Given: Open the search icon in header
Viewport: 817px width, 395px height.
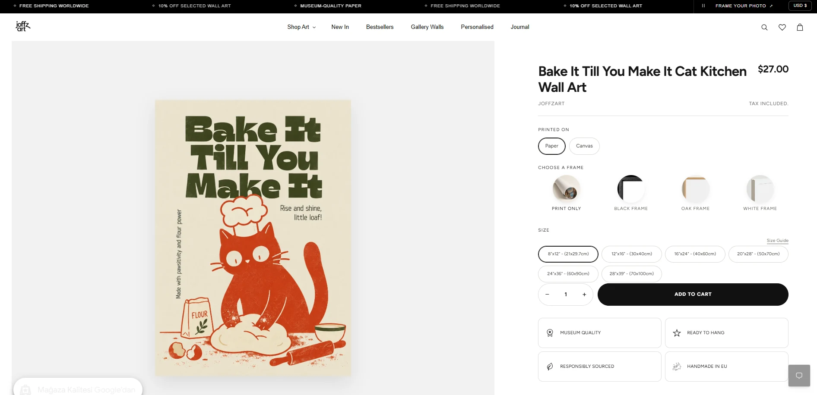Looking at the screenshot, I should click(764, 27).
